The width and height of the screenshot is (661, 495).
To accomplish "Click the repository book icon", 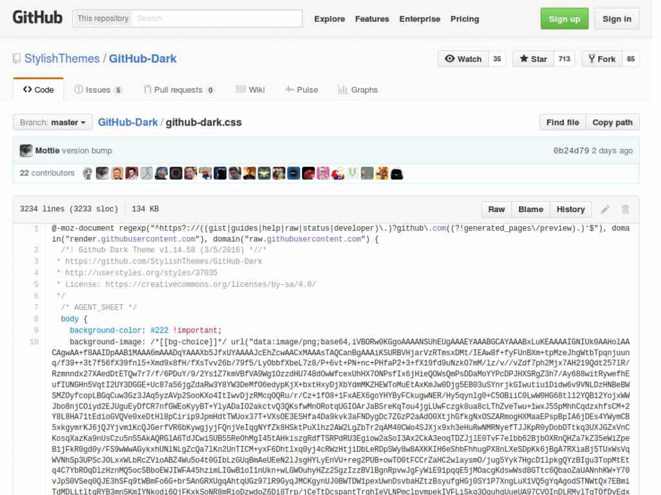I will (16, 59).
